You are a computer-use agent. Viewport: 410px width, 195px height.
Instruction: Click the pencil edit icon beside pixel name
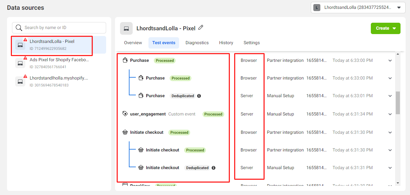(201, 28)
